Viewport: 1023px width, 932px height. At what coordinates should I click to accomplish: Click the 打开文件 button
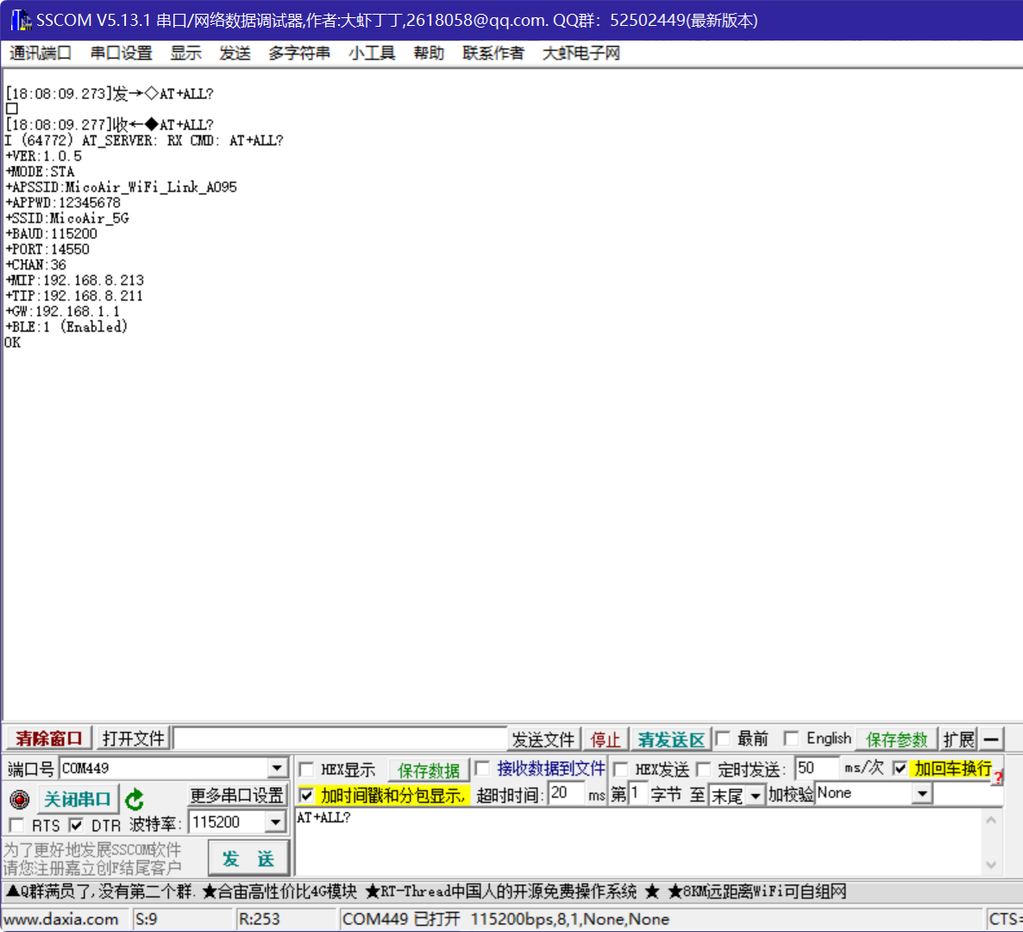pos(133,739)
